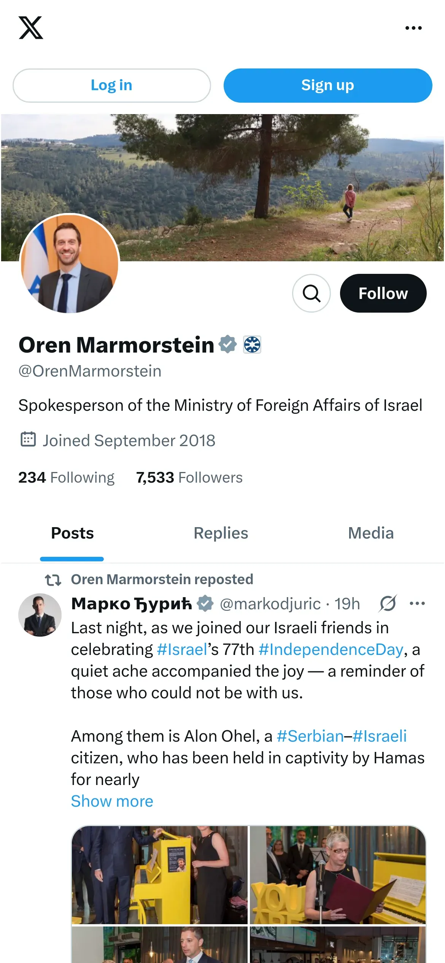Open the 7,533 Followers list
The height and width of the screenshot is (963, 445).
coord(189,478)
